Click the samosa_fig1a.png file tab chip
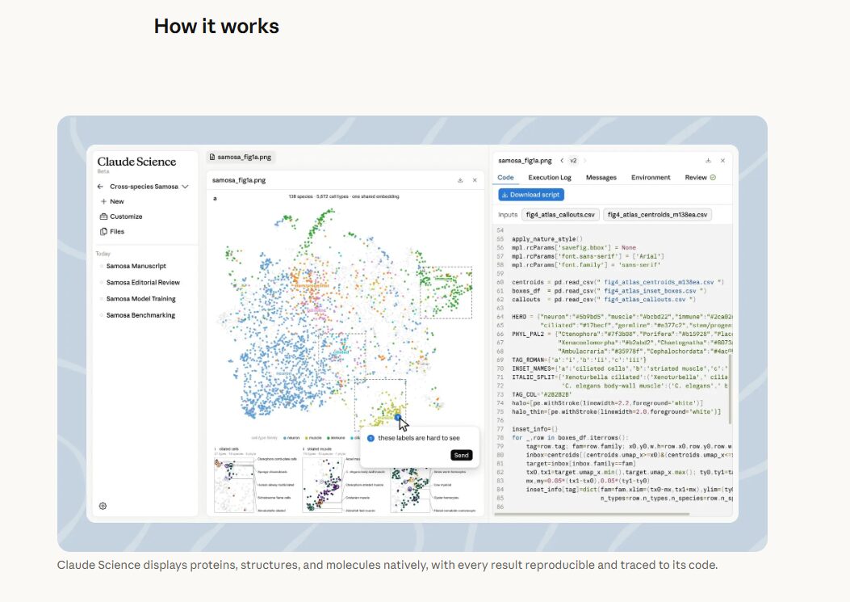Viewport: 850px width, 602px height. click(x=240, y=157)
